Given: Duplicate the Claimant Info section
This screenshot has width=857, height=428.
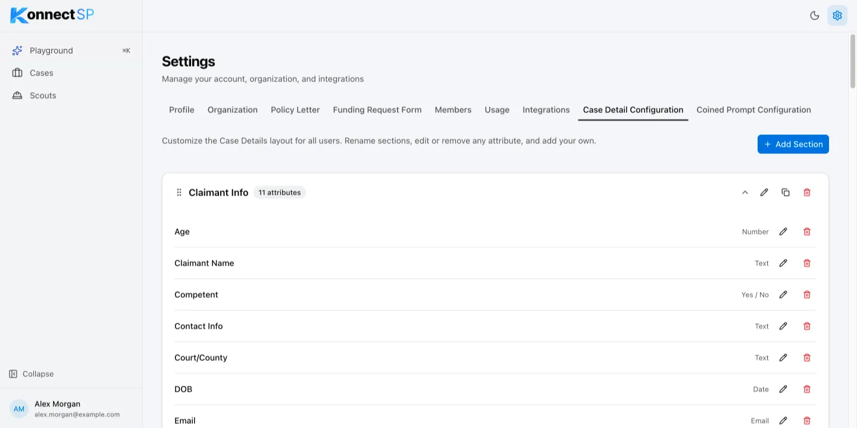Looking at the screenshot, I should point(786,193).
